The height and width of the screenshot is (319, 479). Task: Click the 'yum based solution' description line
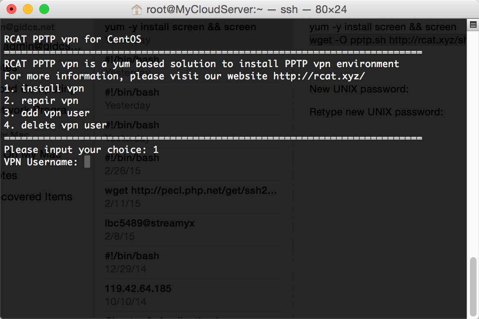pos(201,64)
